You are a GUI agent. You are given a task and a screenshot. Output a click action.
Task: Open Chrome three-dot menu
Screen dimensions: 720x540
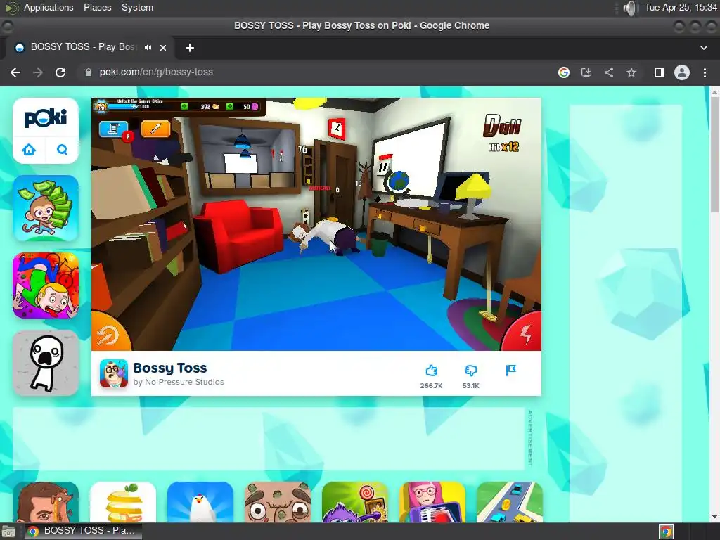pyautogui.click(x=705, y=72)
